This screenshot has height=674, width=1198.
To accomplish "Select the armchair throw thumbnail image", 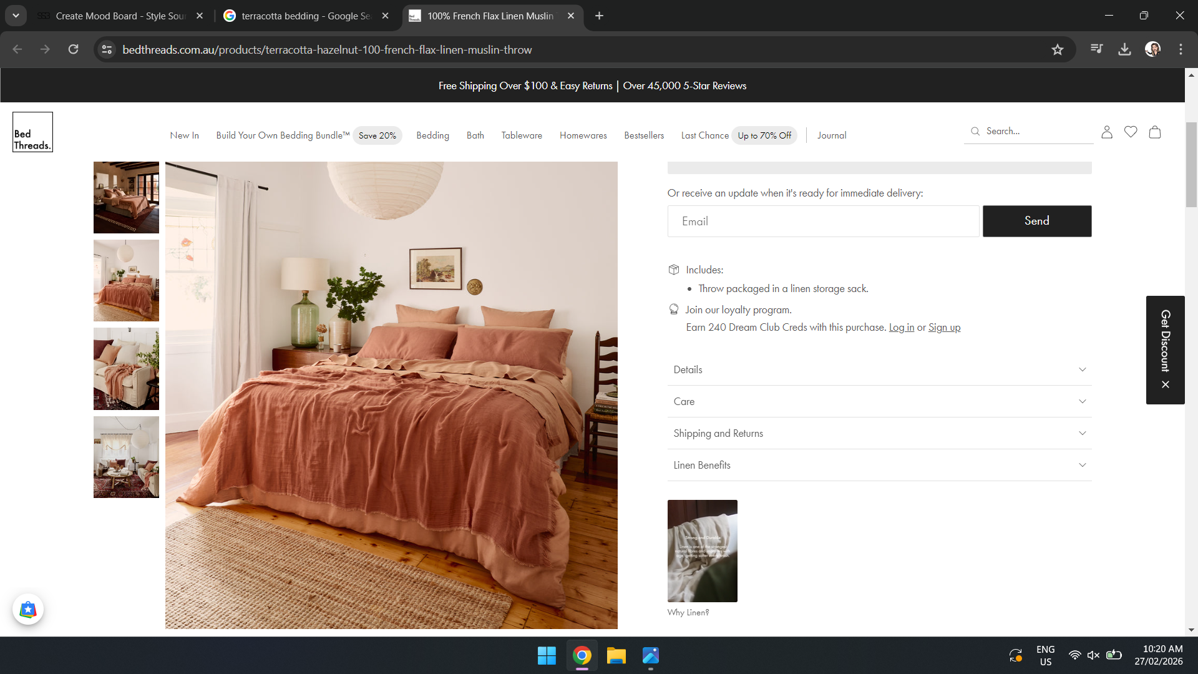I will (x=126, y=369).
